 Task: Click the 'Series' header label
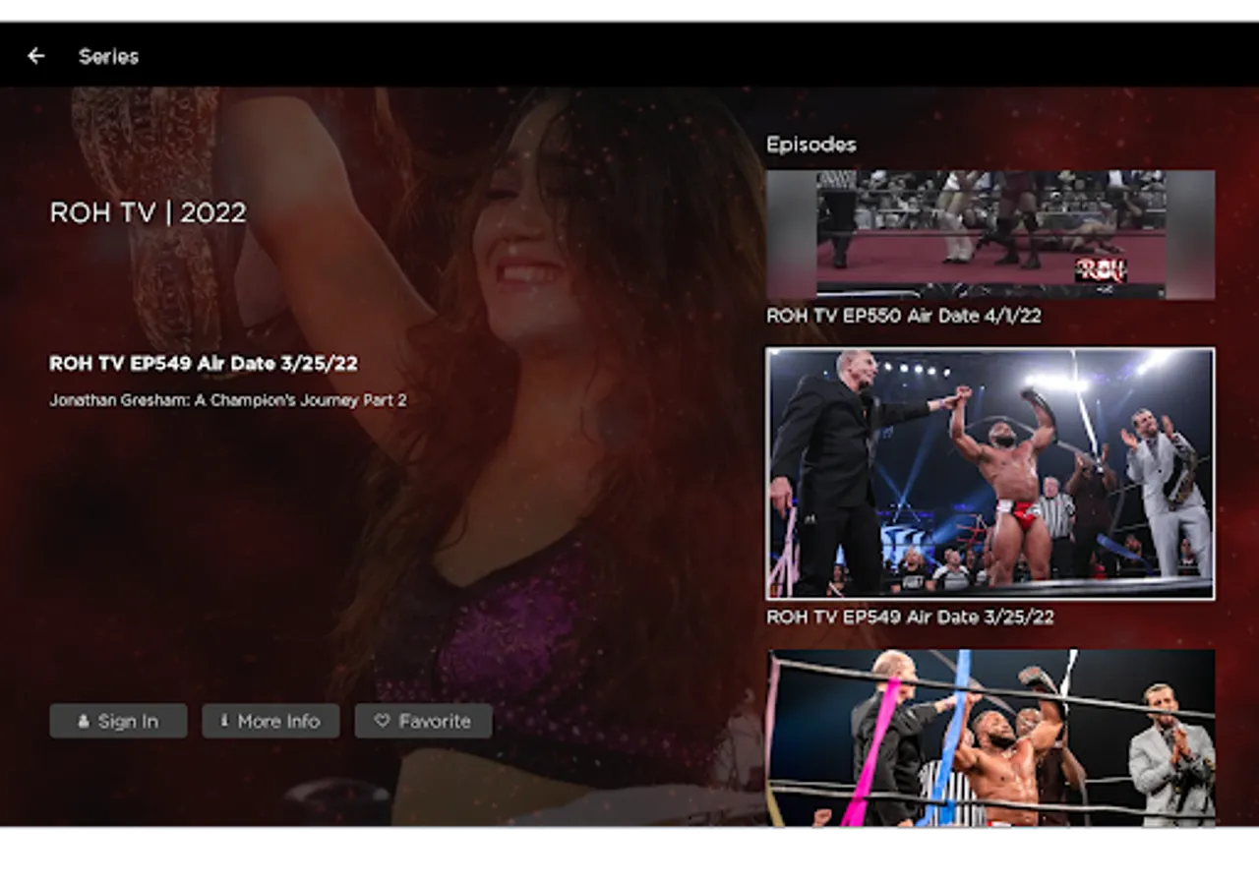coord(108,56)
